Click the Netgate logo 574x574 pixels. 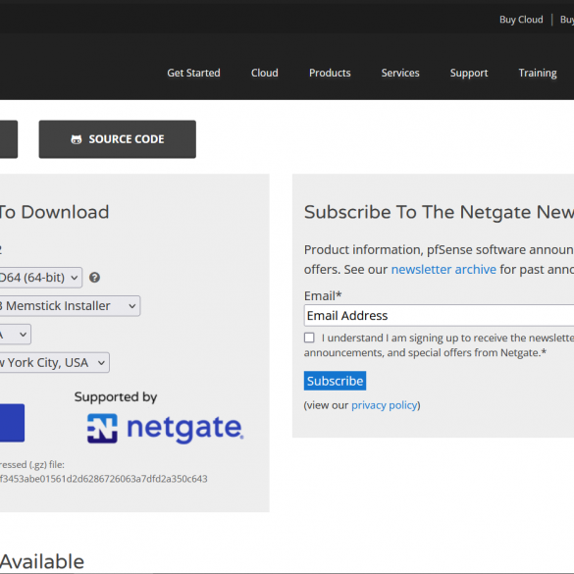165,429
